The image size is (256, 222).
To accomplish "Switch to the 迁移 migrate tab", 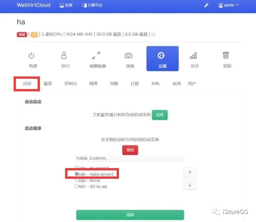I will pyautogui.click(x=135, y=84).
